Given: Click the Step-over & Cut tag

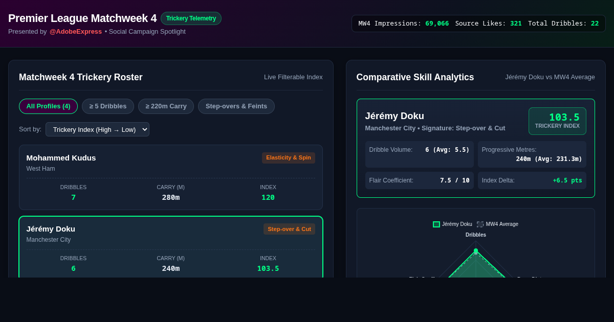Looking at the screenshot, I should 289,229.
